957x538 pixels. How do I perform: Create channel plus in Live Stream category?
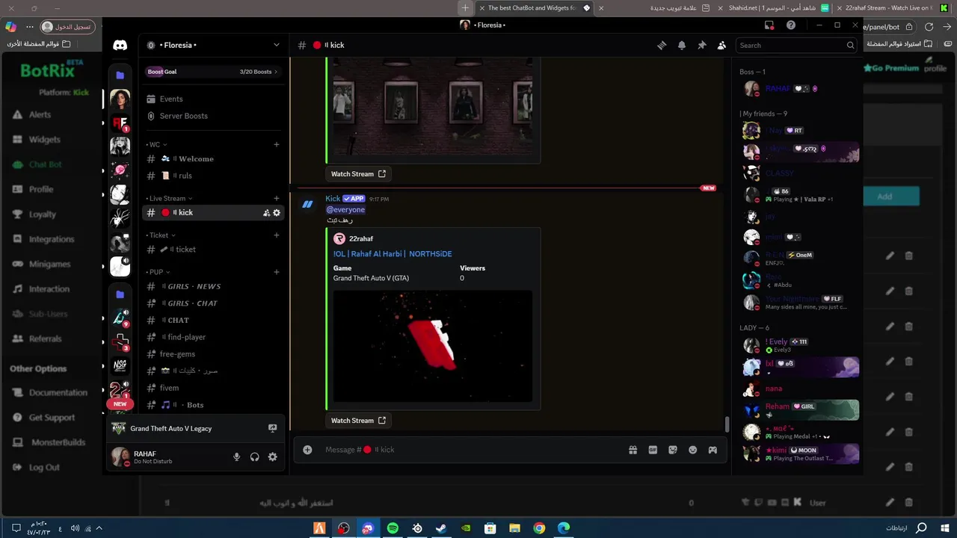click(277, 199)
